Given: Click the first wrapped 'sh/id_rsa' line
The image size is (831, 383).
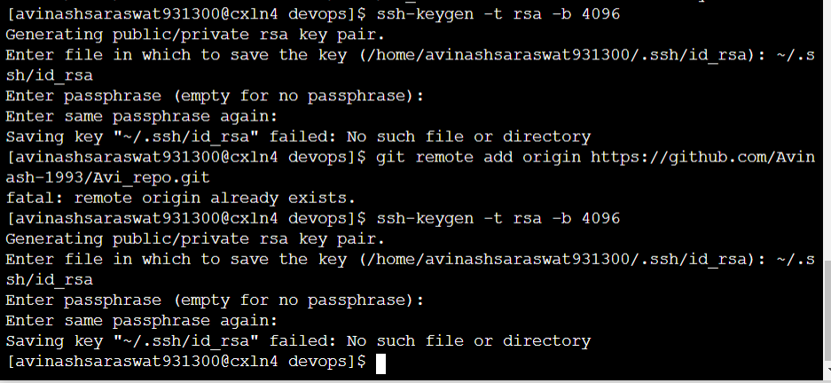Looking at the screenshot, I should coord(49,76).
